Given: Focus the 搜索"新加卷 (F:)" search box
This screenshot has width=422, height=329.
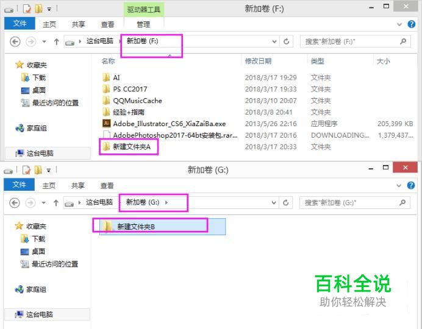Looking at the screenshot, I should coord(356,41).
